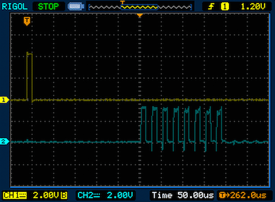Click the rising edge trigger icon
This screenshot has width=275, height=202.
click(x=211, y=7)
